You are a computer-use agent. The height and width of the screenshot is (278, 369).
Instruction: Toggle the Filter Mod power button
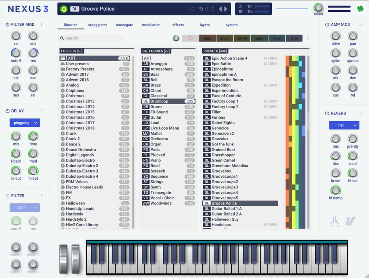pos(7,25)
